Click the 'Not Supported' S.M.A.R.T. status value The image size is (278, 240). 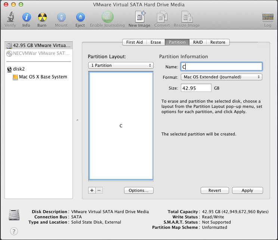click(216, 222)
